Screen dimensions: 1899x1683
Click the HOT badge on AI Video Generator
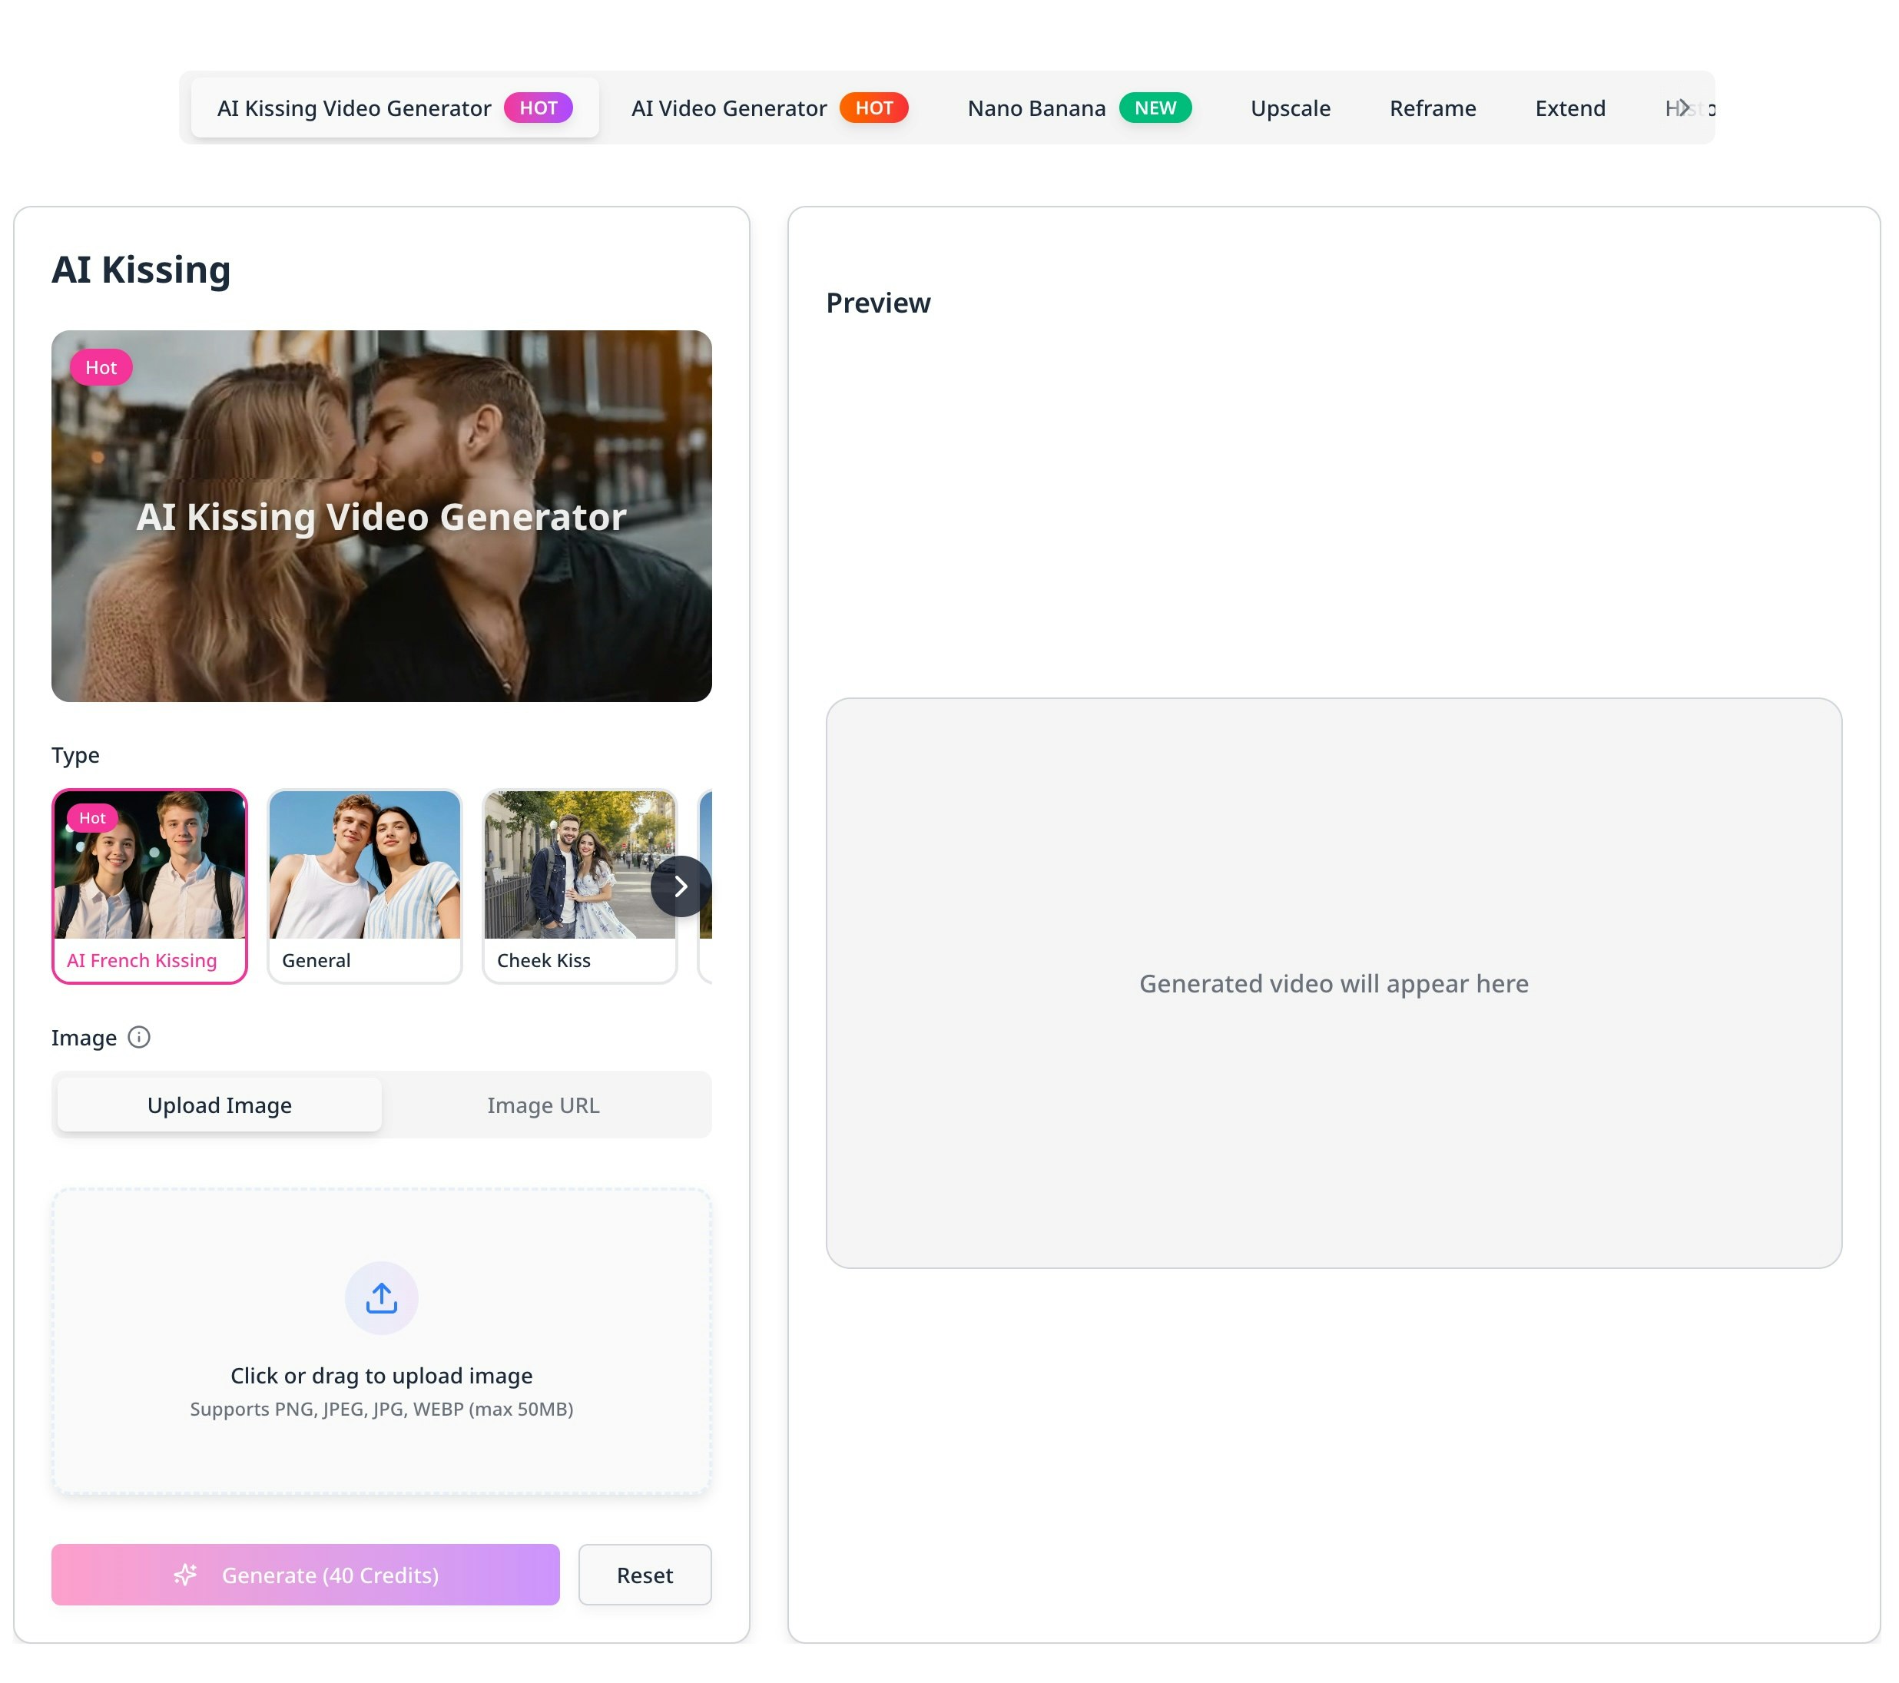tap(874, 108)
